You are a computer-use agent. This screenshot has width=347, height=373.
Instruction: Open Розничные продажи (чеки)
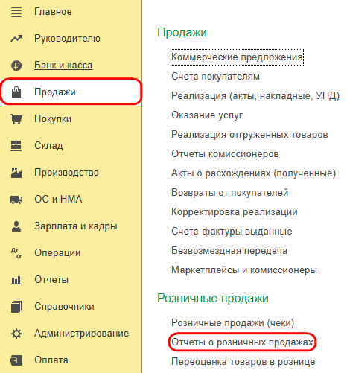pyautogui.click(x=233, y=323)
